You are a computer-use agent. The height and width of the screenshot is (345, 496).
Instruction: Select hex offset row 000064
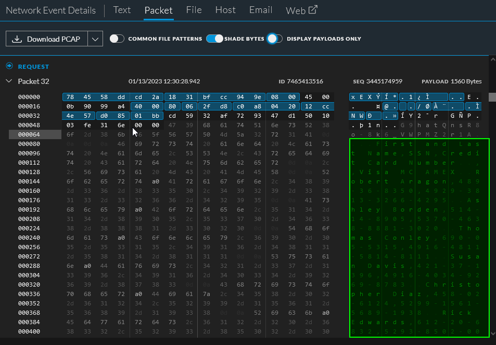coord(29,134)
